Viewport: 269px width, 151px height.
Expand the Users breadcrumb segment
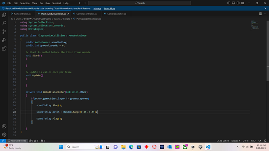pyautogui.click(x=18, y=19)
